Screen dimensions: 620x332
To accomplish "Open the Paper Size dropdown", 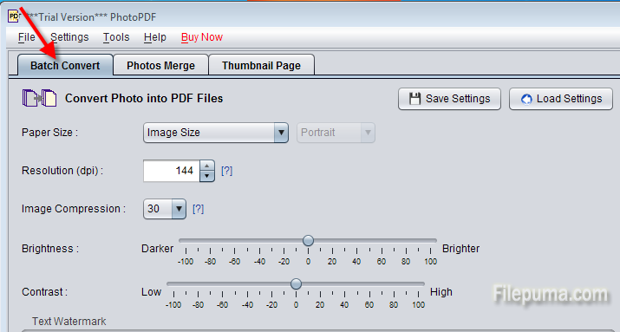I will tap(216, 133).
